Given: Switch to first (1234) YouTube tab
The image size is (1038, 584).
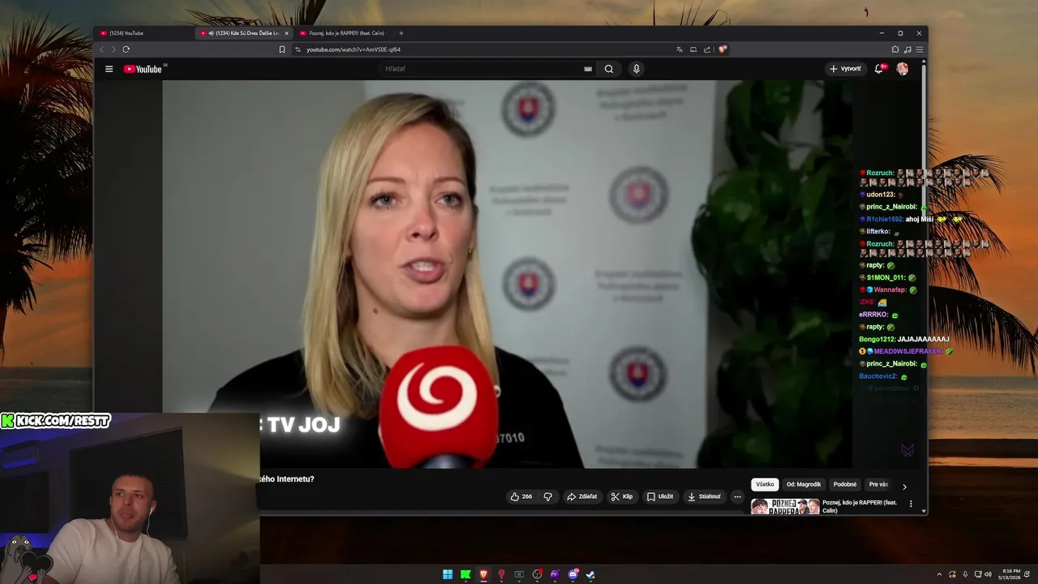Looking at the screenshot, I should click(144, 33).
